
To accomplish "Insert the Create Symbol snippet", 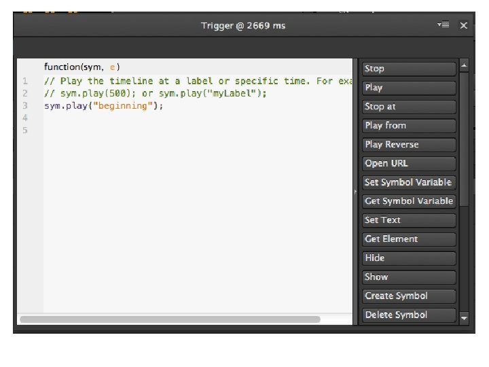I will 409,296.
